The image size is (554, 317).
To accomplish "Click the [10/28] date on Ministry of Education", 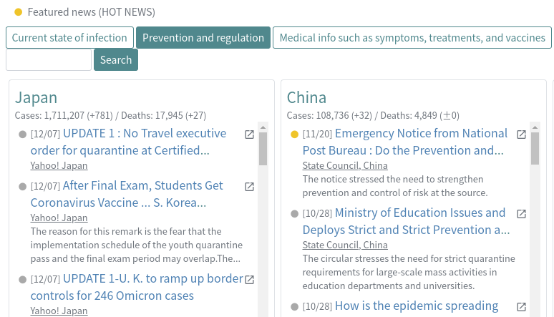I will point(317,213).
